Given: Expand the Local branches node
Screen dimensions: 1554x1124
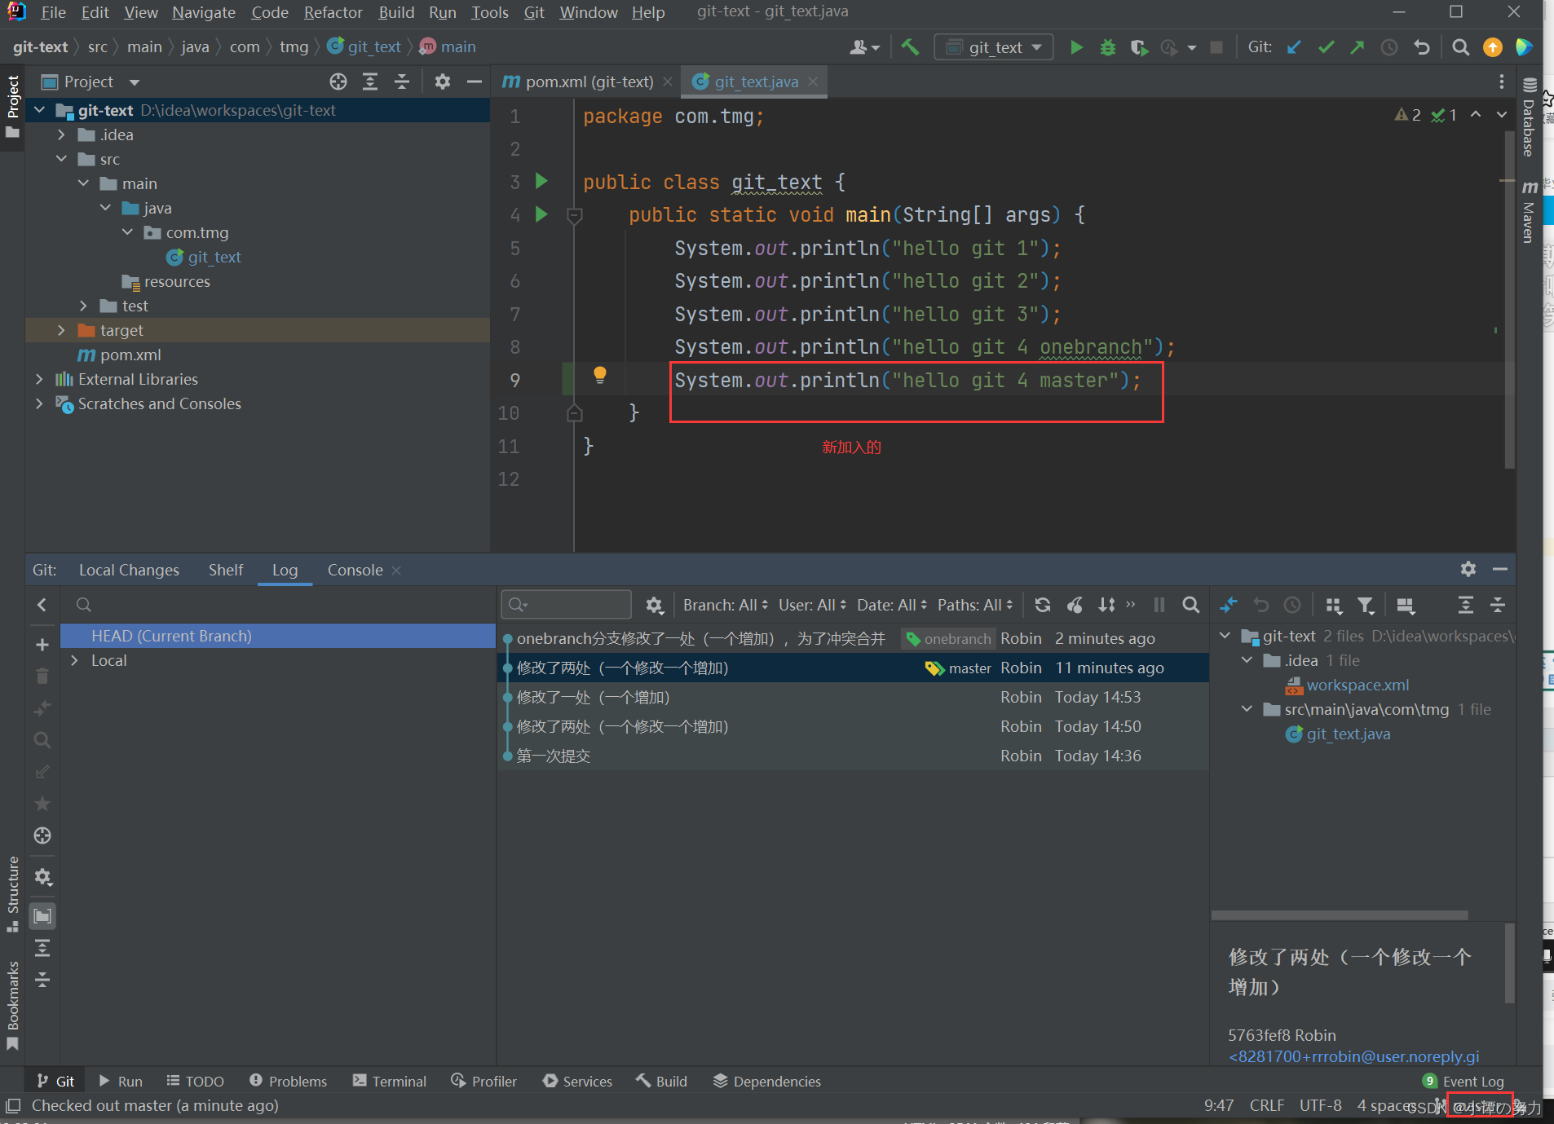Looking at the screenshot, I should coord(74,660).
